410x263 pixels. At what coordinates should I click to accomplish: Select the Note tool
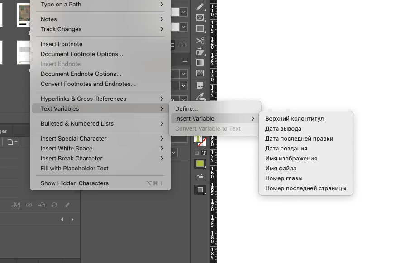point(200,85)
